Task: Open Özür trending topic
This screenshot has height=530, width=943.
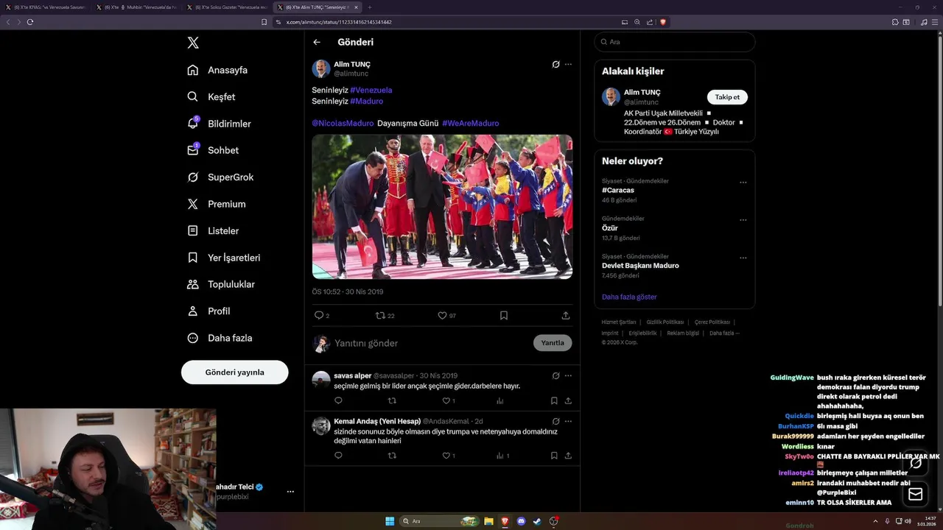Action: coord(610,228)
